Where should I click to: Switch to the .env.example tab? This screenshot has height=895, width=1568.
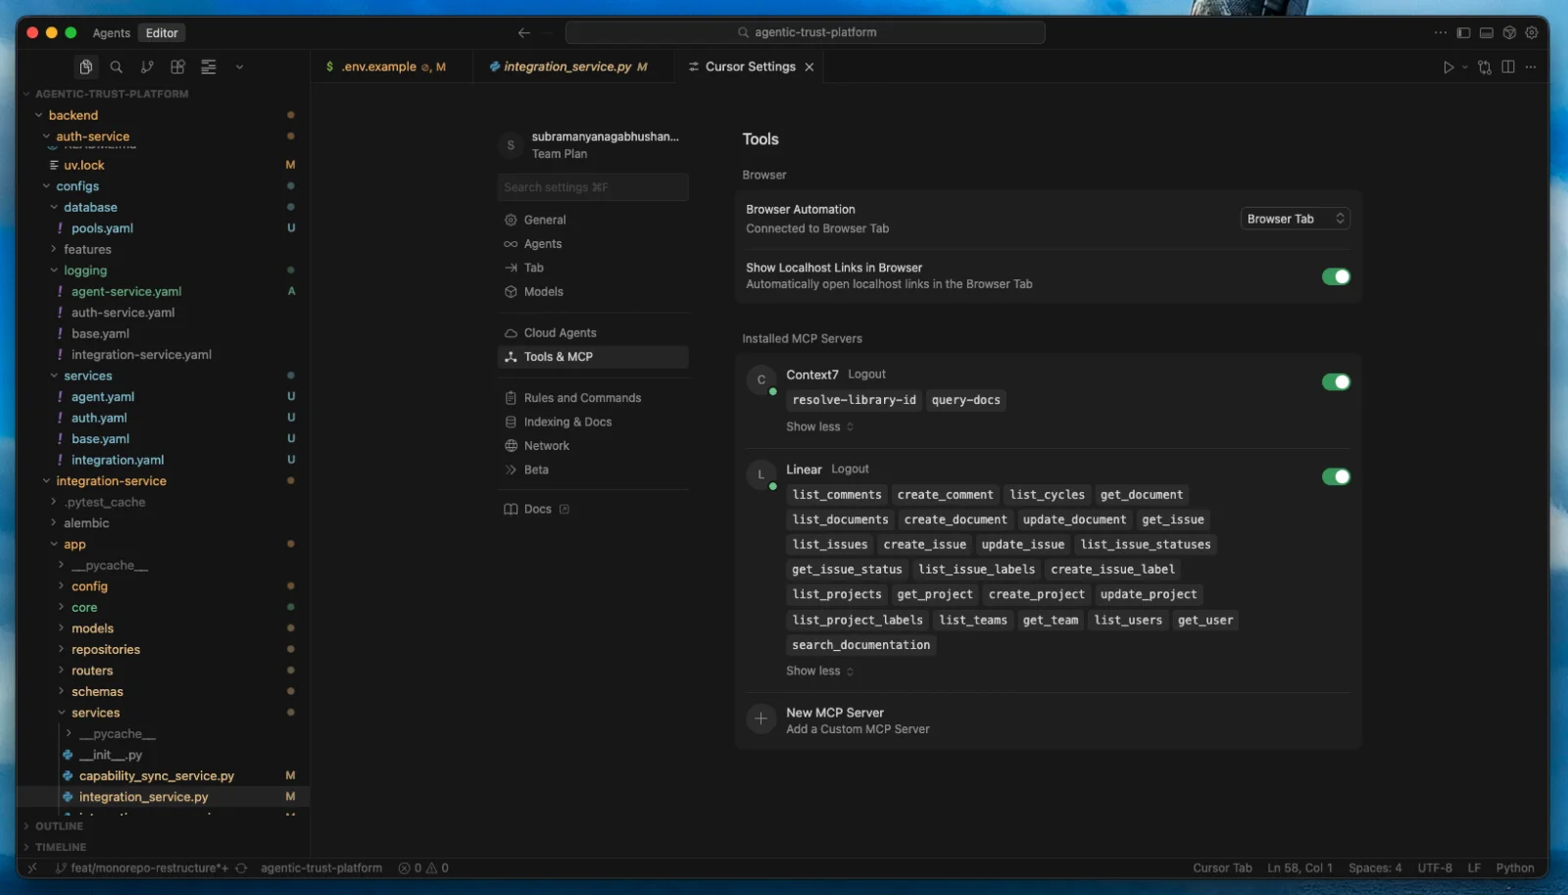[392, 67]
